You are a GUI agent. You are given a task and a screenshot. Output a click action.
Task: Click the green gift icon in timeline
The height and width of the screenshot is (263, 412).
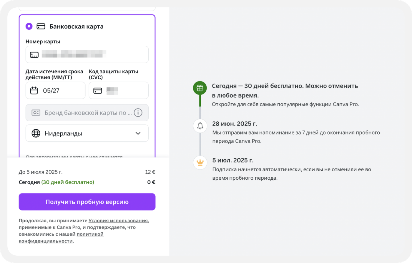tap(200, 88)
